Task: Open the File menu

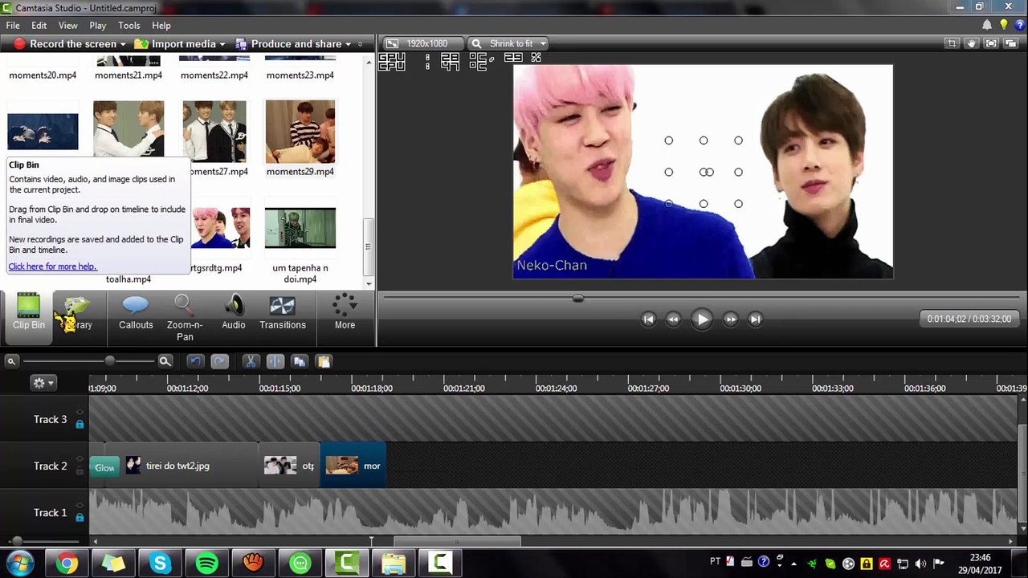Action: [x=13, y=26]
